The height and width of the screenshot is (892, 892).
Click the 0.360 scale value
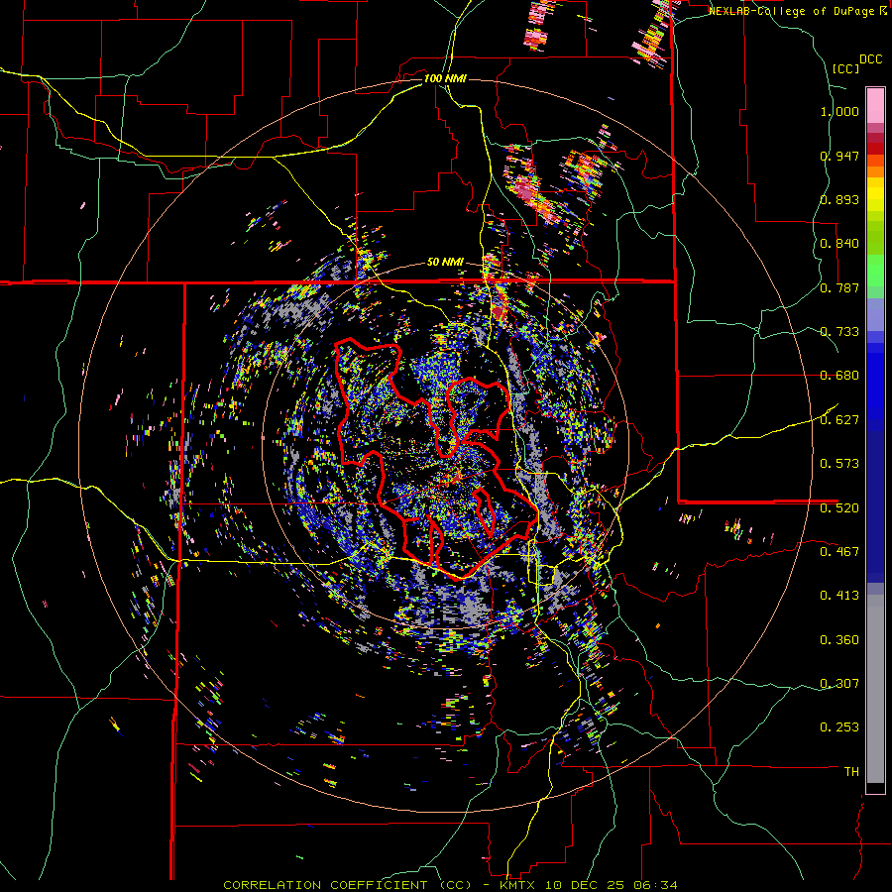coord(839,640)
